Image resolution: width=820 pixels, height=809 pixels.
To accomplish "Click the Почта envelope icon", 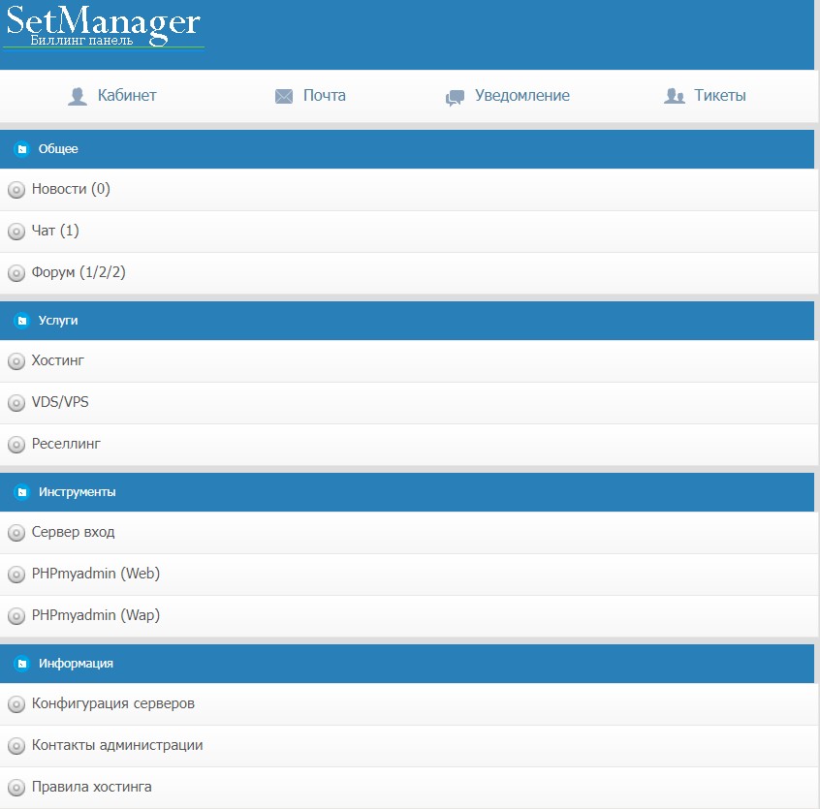I will tap(284, 96).
